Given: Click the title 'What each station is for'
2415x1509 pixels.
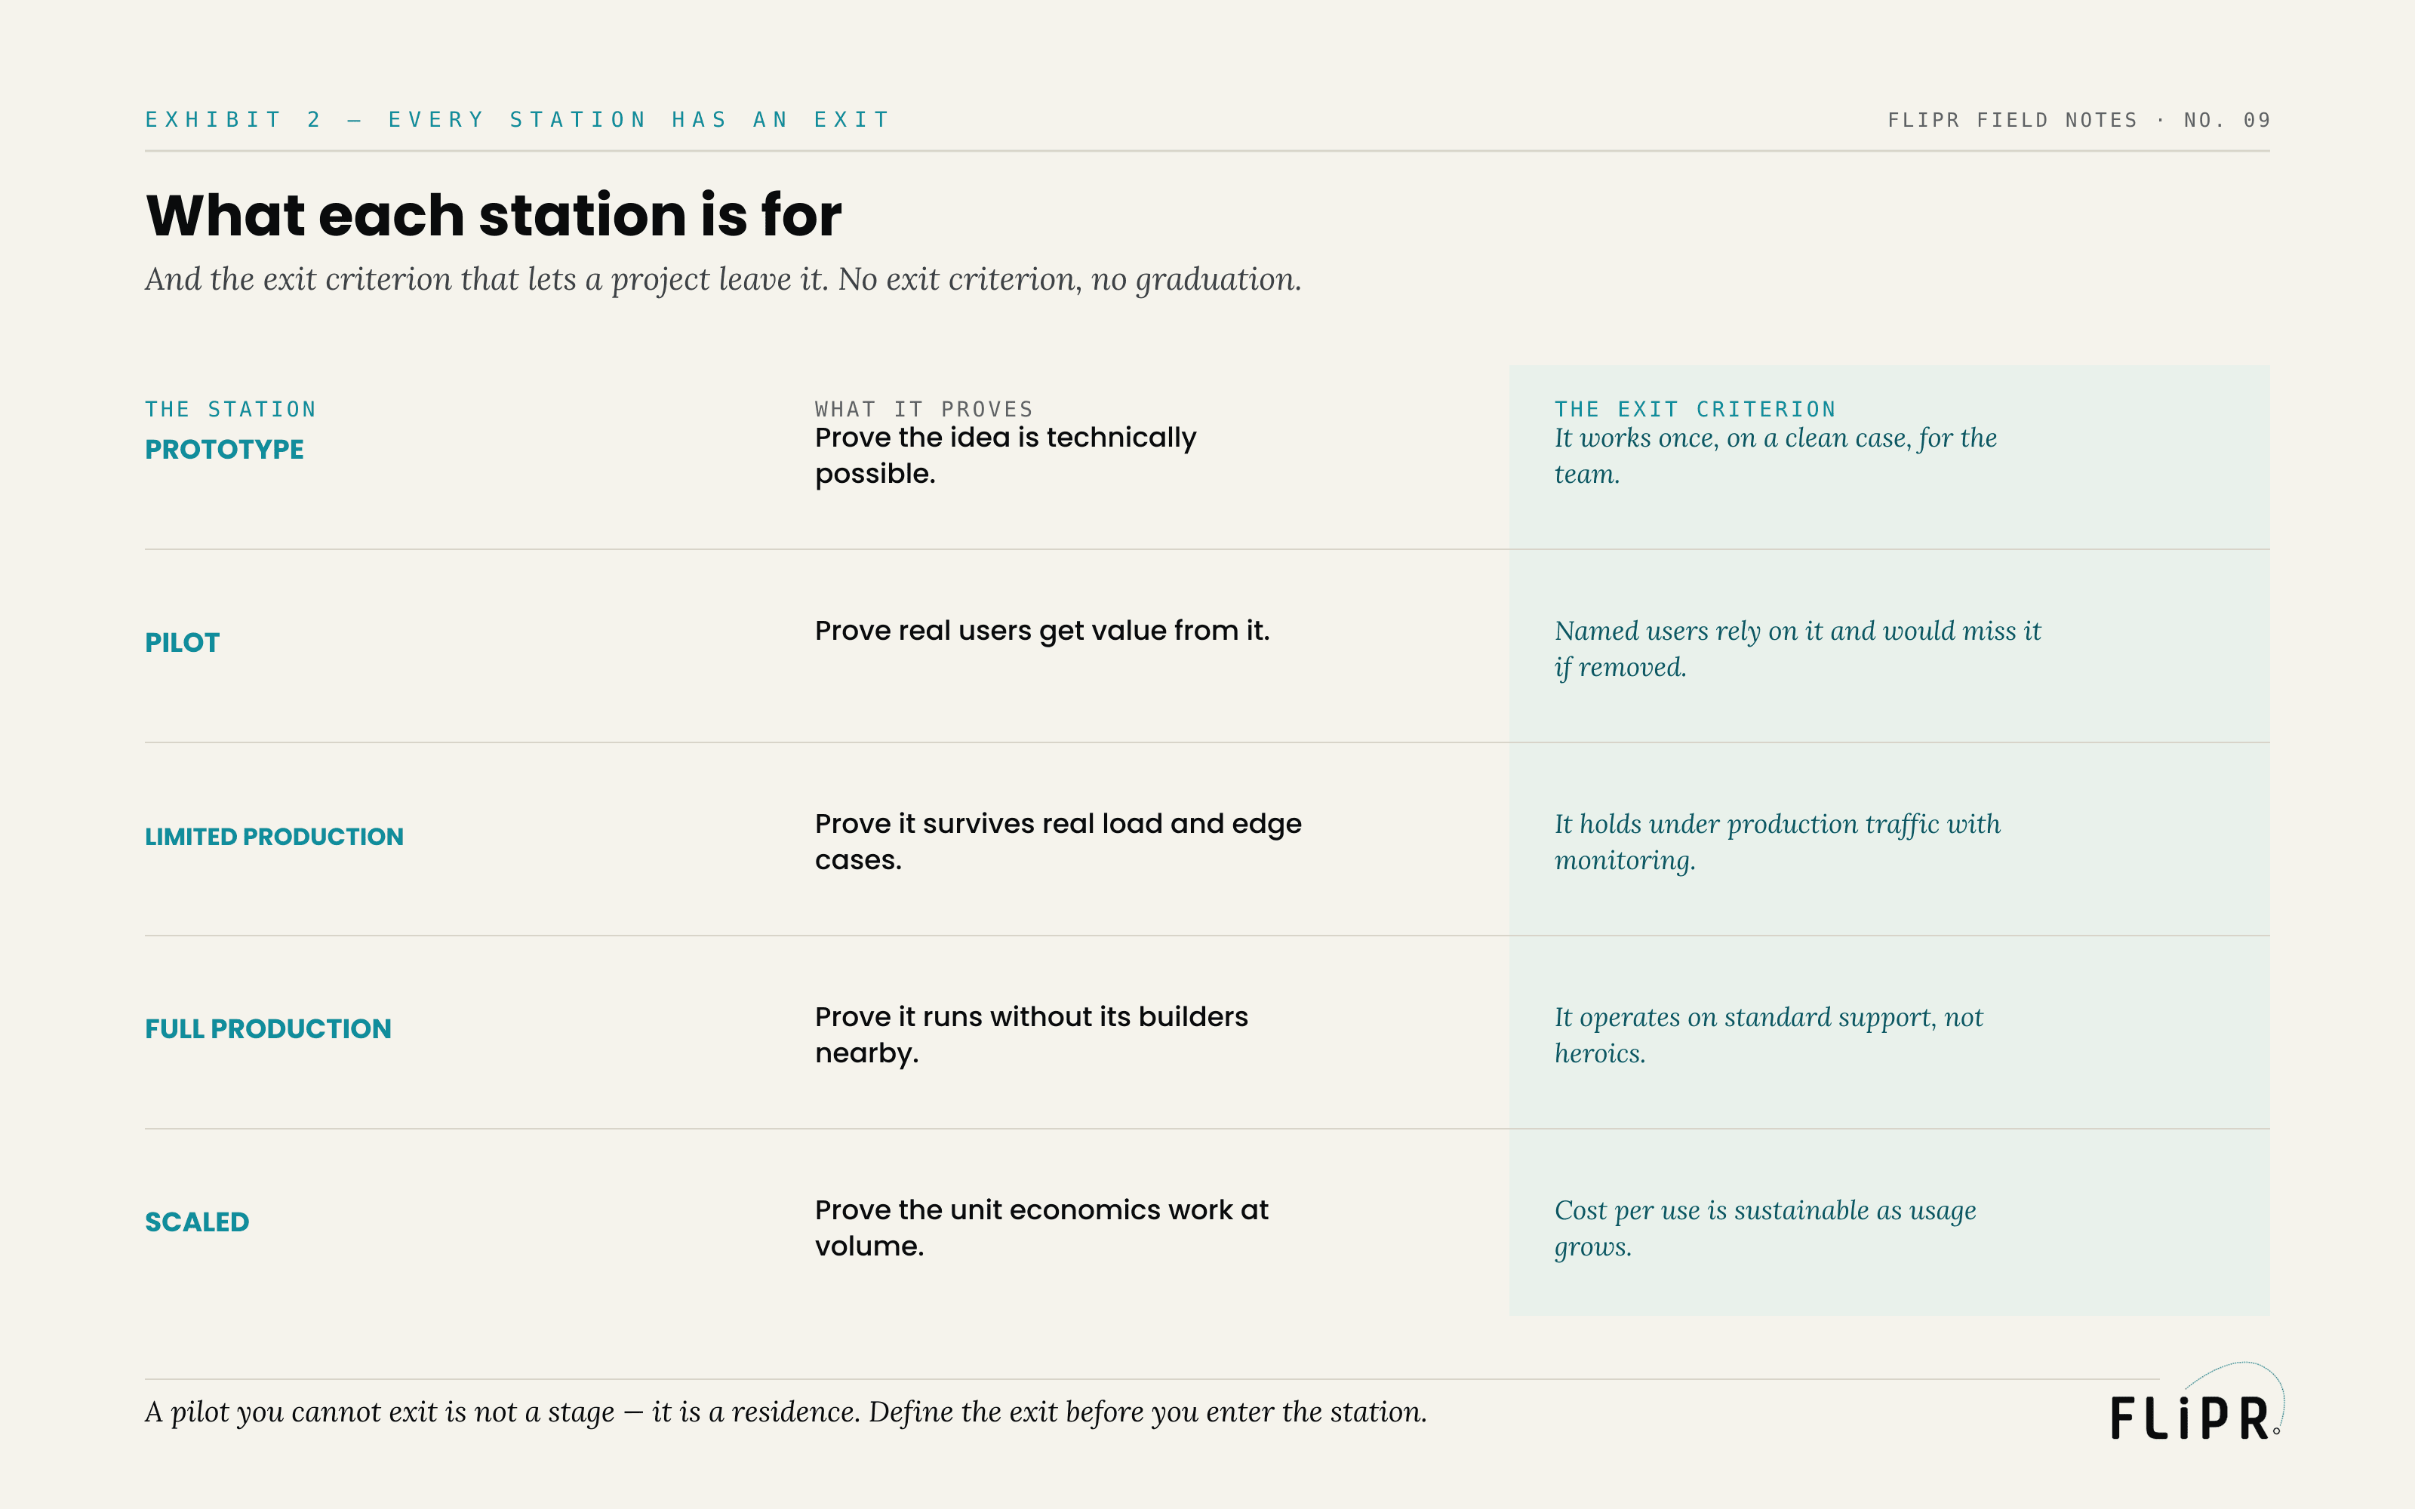Looking at the screenshot, I should 494,214.
